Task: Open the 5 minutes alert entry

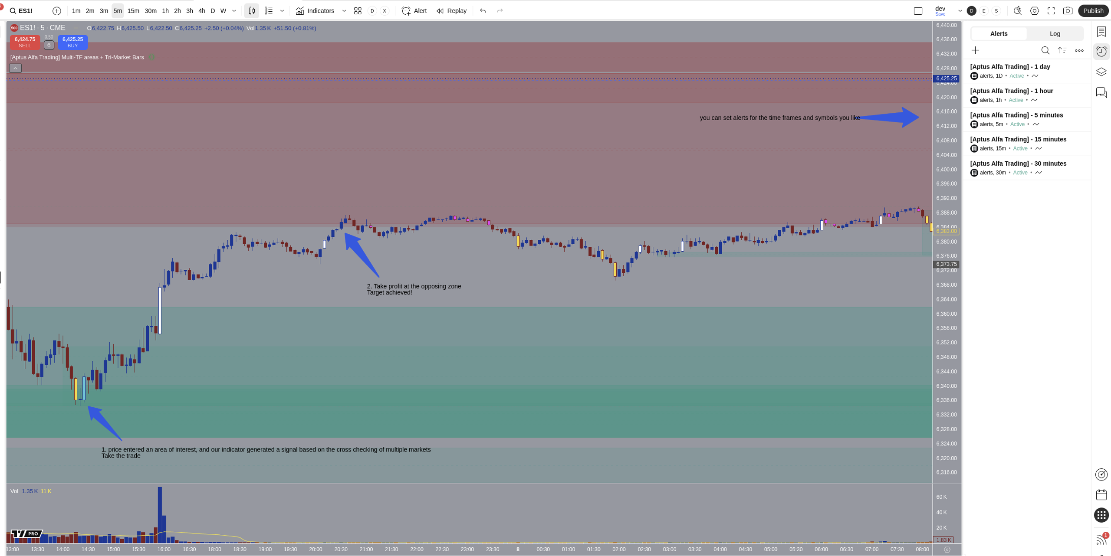Action: (x=1026, y=120)
